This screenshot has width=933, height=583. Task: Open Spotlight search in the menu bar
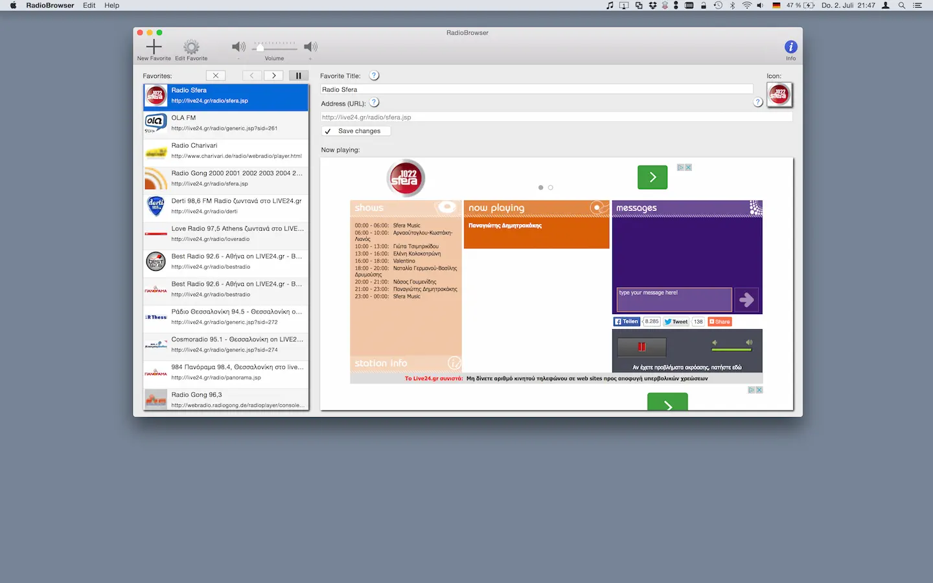(901, 5)
